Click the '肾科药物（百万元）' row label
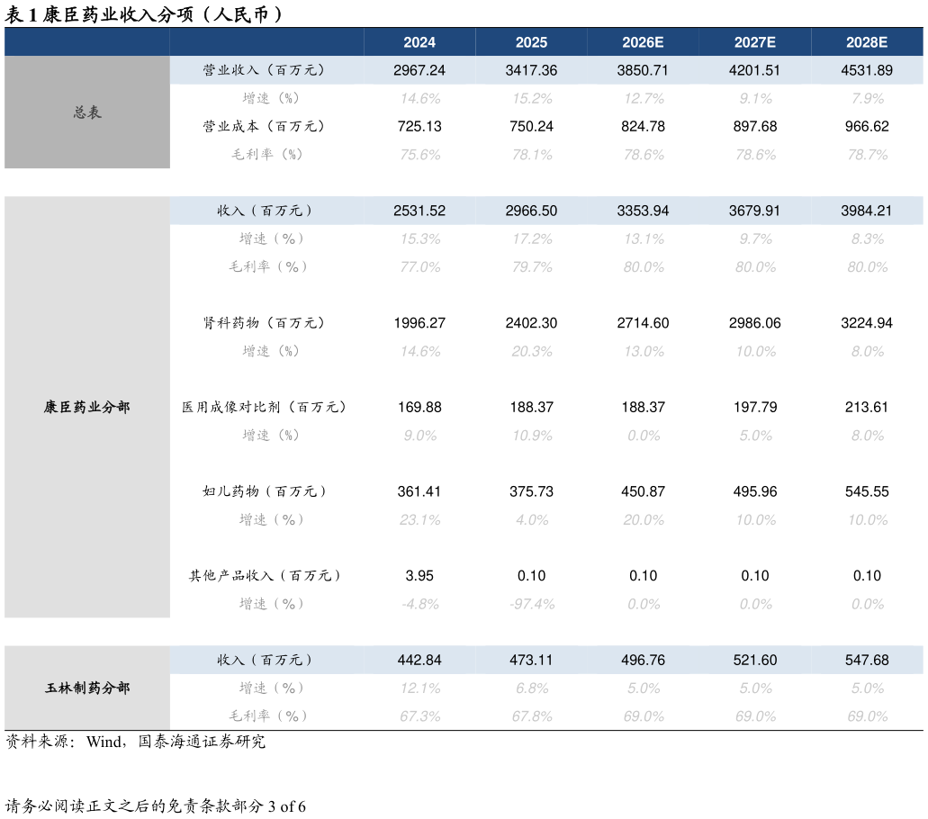928x819 pixels. point(264,323)
